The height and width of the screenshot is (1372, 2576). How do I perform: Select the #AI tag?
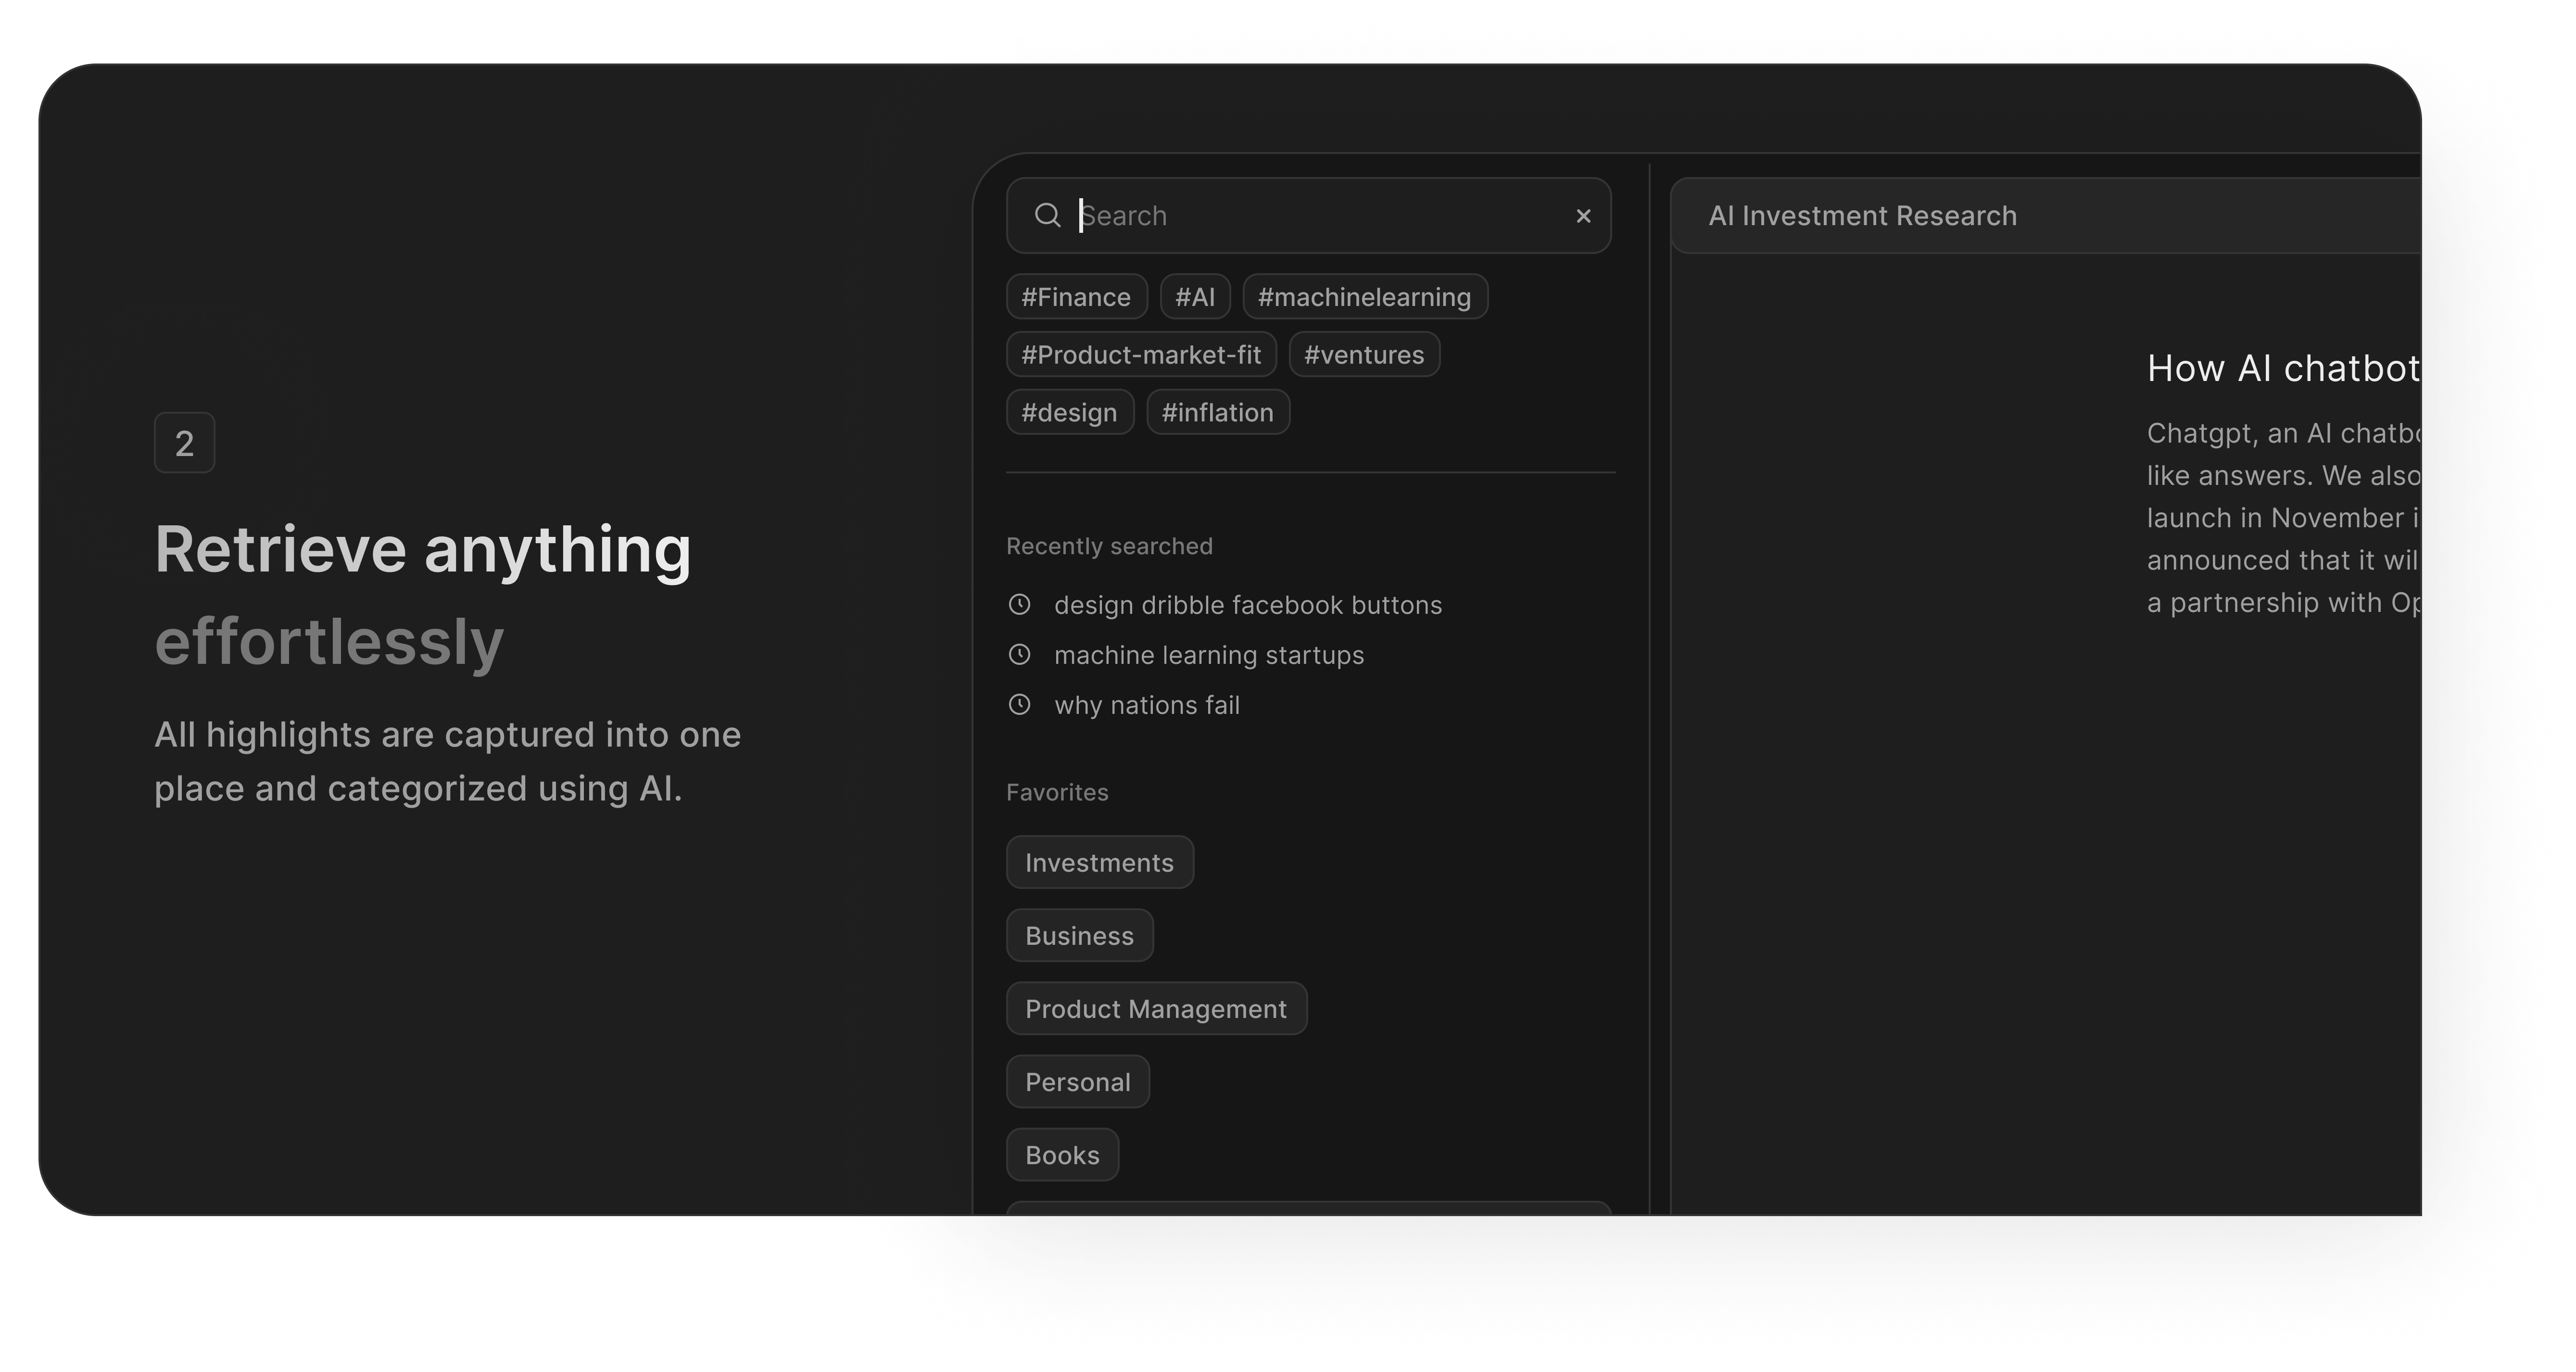(x=1195, y=297)
